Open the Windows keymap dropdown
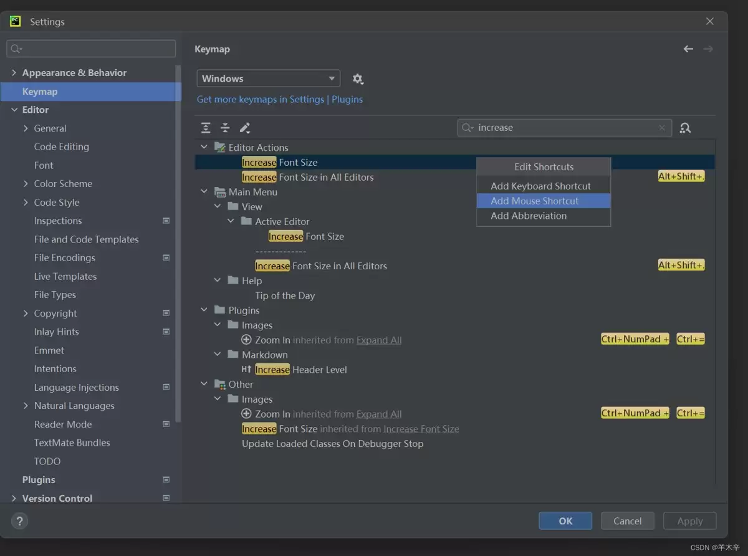 point(269,79)
